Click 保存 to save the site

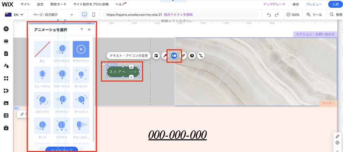pos(296,4)
